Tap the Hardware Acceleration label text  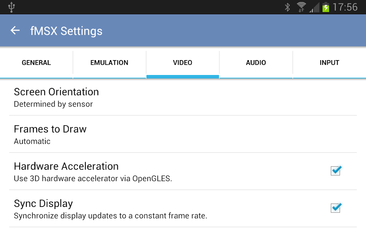point(66,166)
